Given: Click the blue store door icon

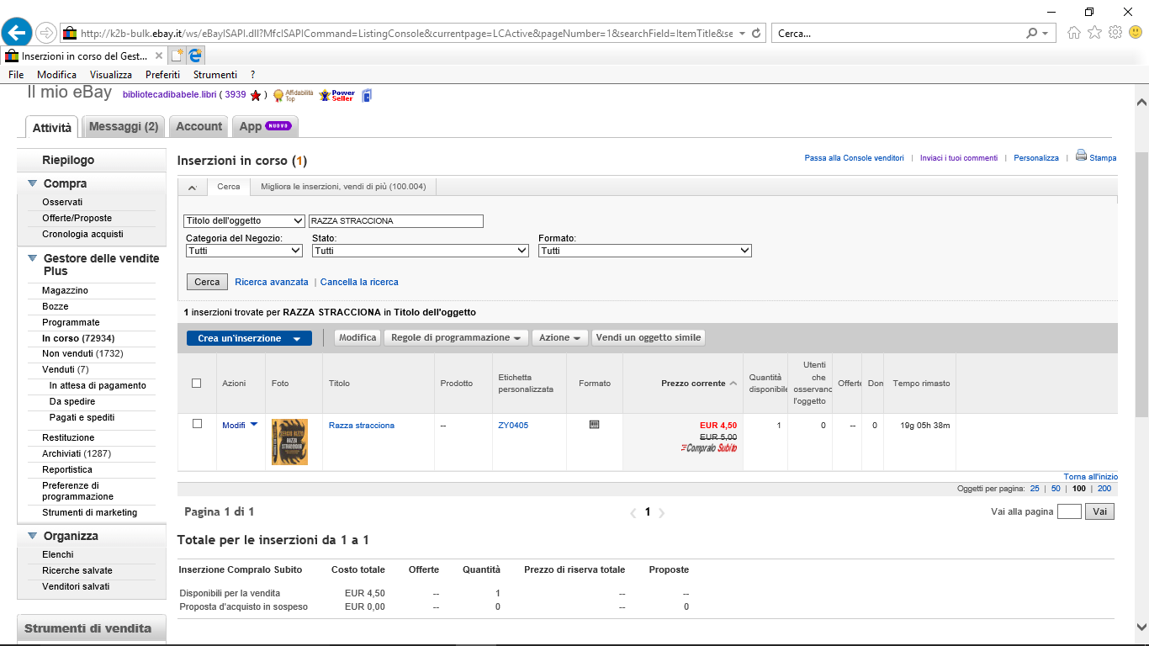Looking at the screenshot, I should pos(367,95).
